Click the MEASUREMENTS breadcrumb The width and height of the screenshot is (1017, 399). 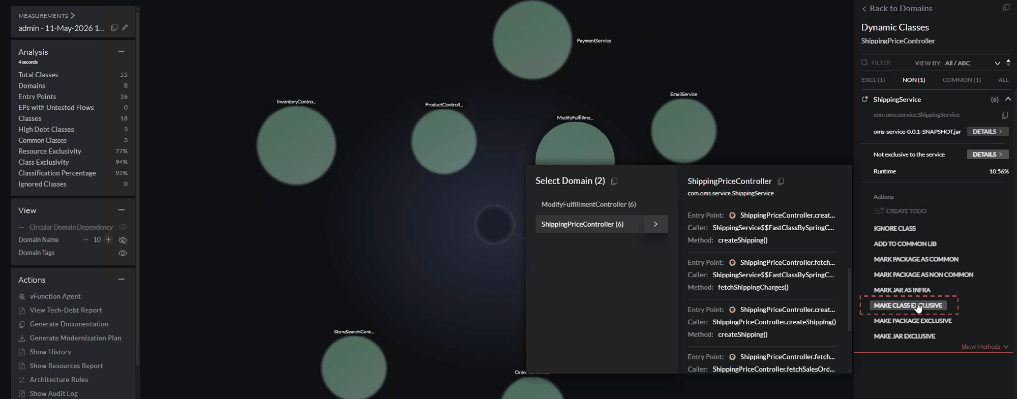click(x=46, y=16)
